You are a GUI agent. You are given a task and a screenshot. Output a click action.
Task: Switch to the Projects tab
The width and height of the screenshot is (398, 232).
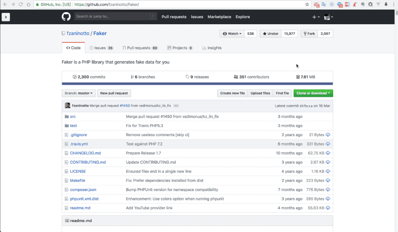tap(180, 48)
